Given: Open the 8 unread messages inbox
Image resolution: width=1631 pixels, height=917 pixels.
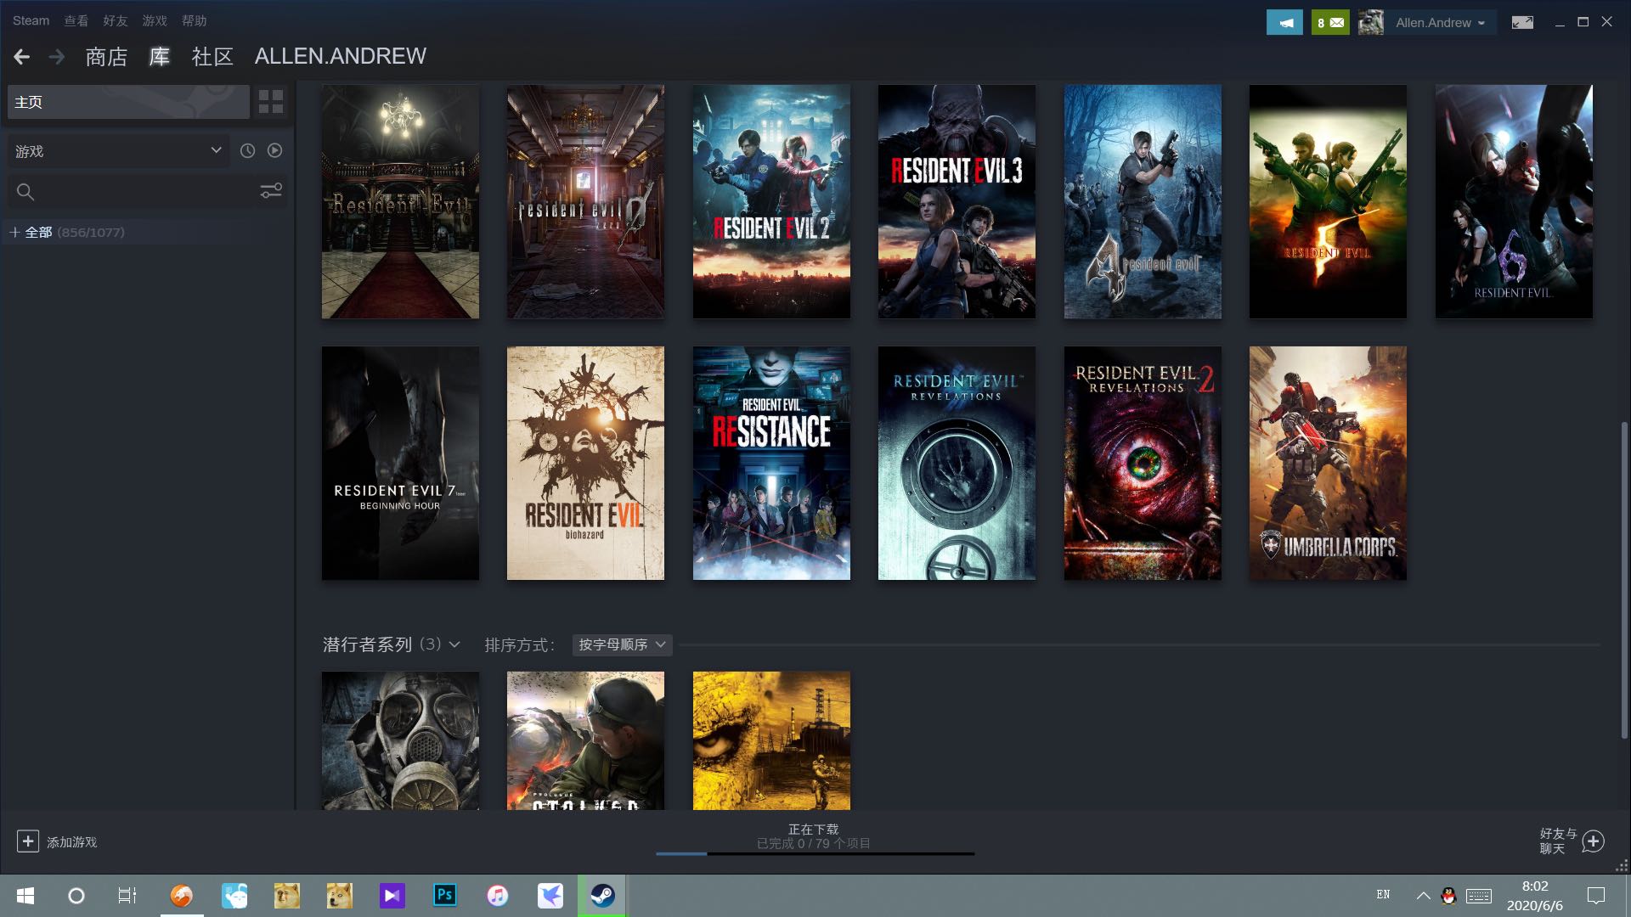Looking at the screenshot, I should coord(1330,22).
